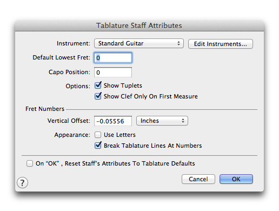Image resolution: width=279 pixels, height=211 pixels.
Task: Open the help question mark button
Action: click(x=22, y=183)
